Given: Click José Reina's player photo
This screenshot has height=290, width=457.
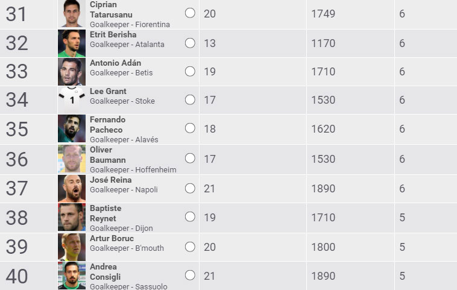Looking at the screenshot, I should (x=72, y=188).
